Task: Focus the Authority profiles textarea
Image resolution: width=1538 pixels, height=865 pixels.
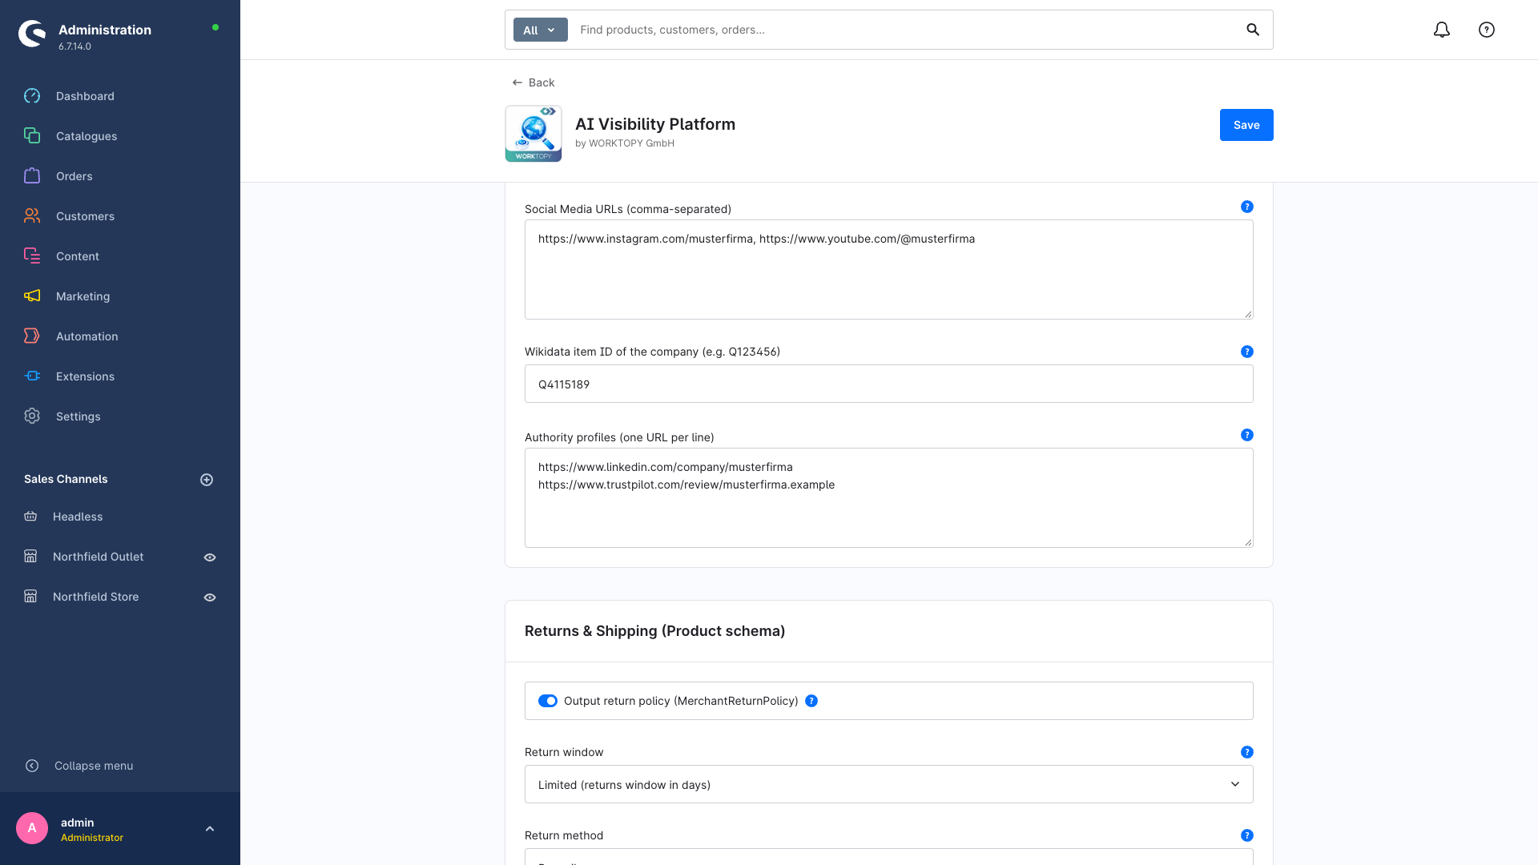Action: [x=889, y=497]
